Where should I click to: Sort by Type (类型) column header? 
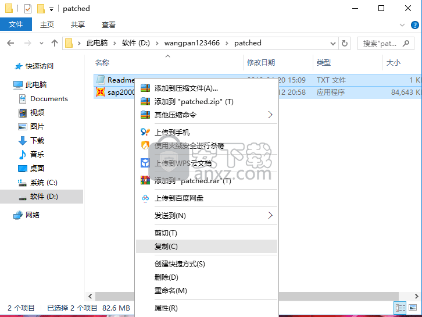[348, 62]
